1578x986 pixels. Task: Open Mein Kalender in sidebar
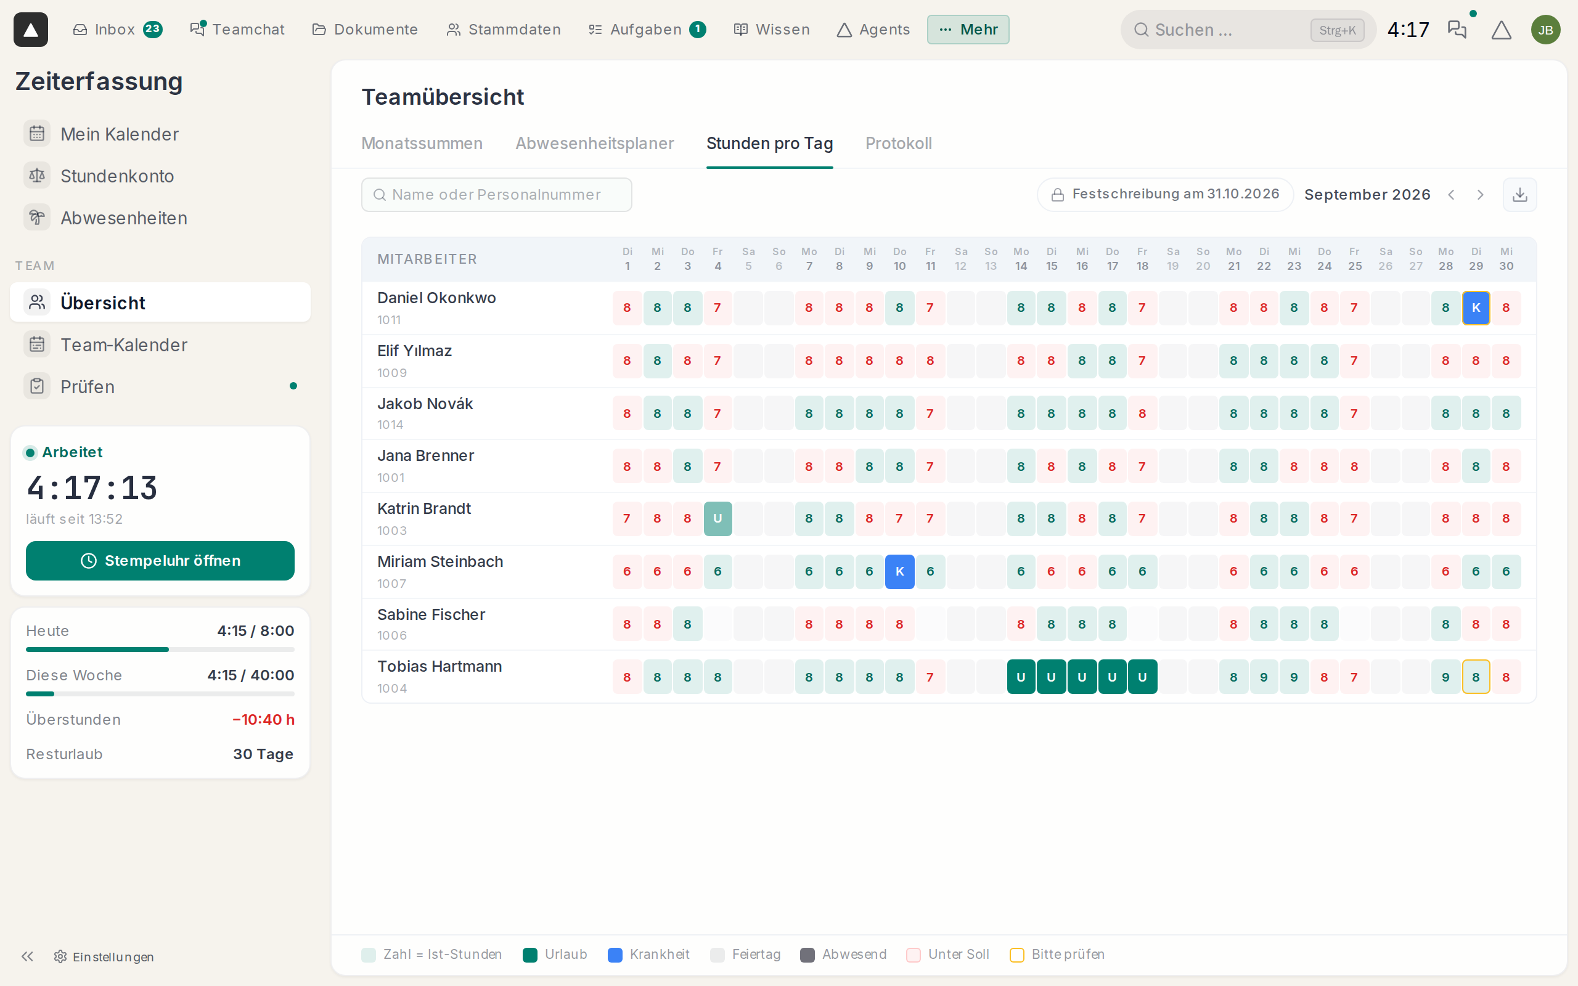(160, 134)
